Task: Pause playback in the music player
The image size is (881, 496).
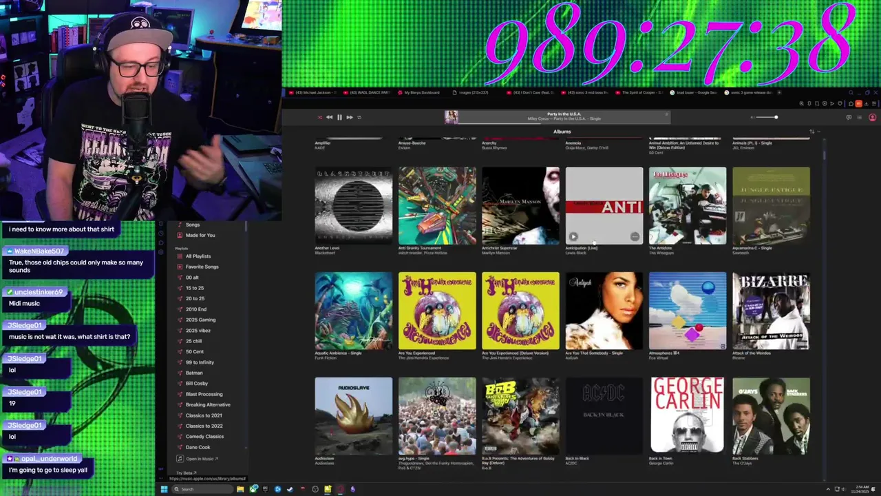Action: tap(339, 117)
